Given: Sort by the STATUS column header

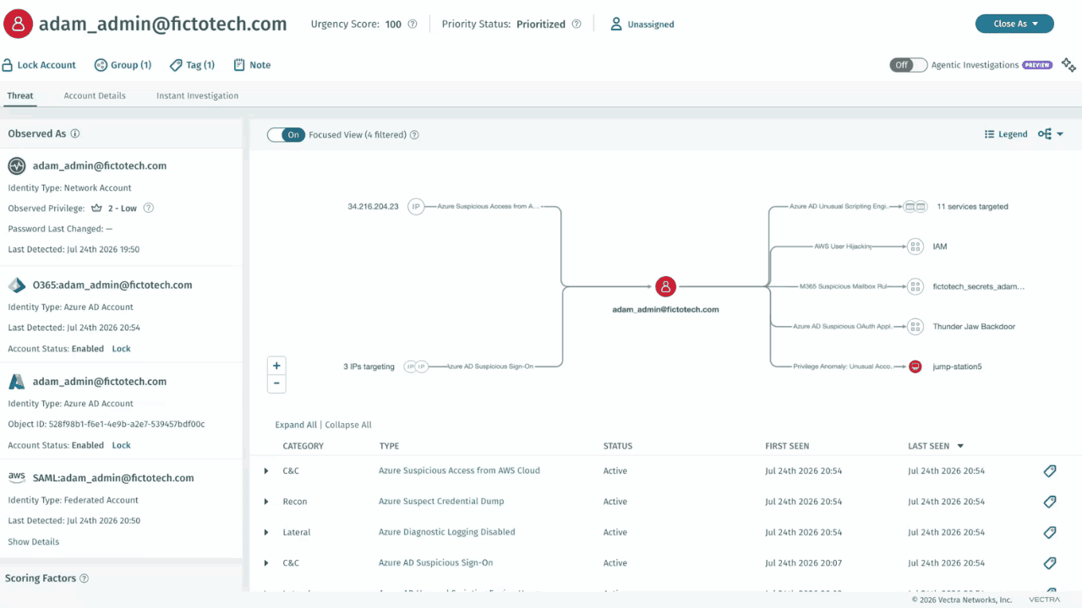Looking at the screenshot, I should coord(618,446).
